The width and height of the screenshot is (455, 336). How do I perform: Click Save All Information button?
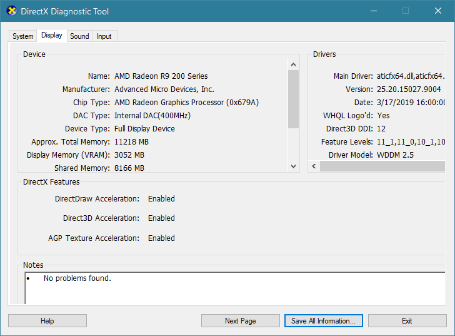[x=324, y=321]
